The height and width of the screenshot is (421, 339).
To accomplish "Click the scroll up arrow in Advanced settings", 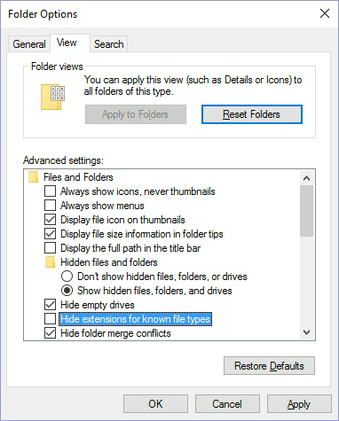I will (307, 178).
